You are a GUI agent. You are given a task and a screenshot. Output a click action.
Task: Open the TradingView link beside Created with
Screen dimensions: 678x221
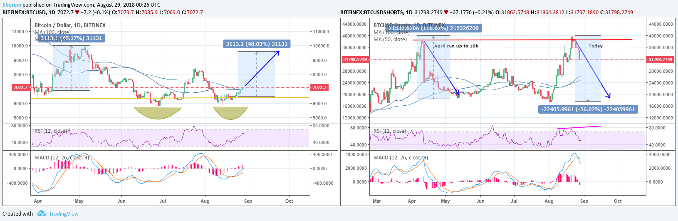(x=64, y=214)
